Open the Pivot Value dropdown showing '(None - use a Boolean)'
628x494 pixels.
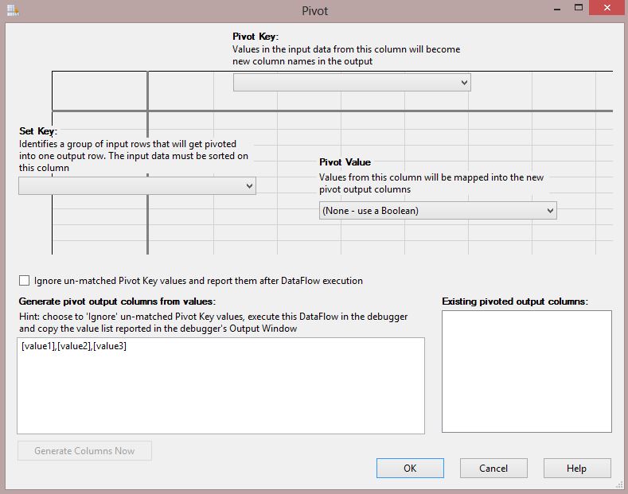tap(437, 211)
